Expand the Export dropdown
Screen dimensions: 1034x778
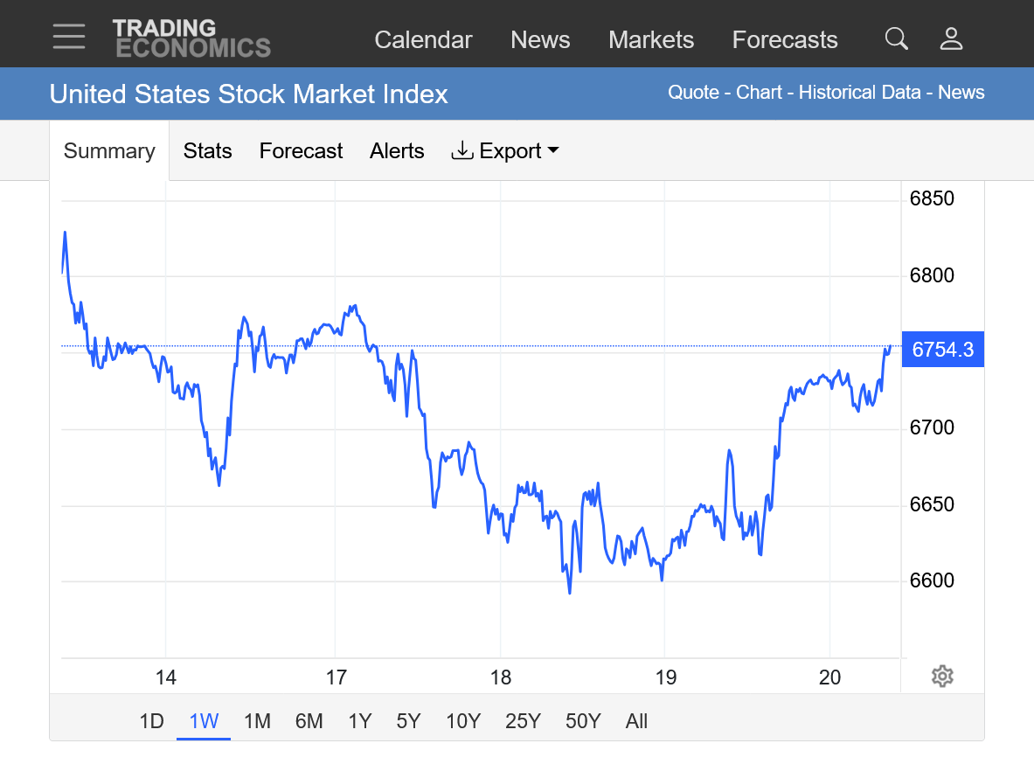pyautogui.click(x=505, y=151)
